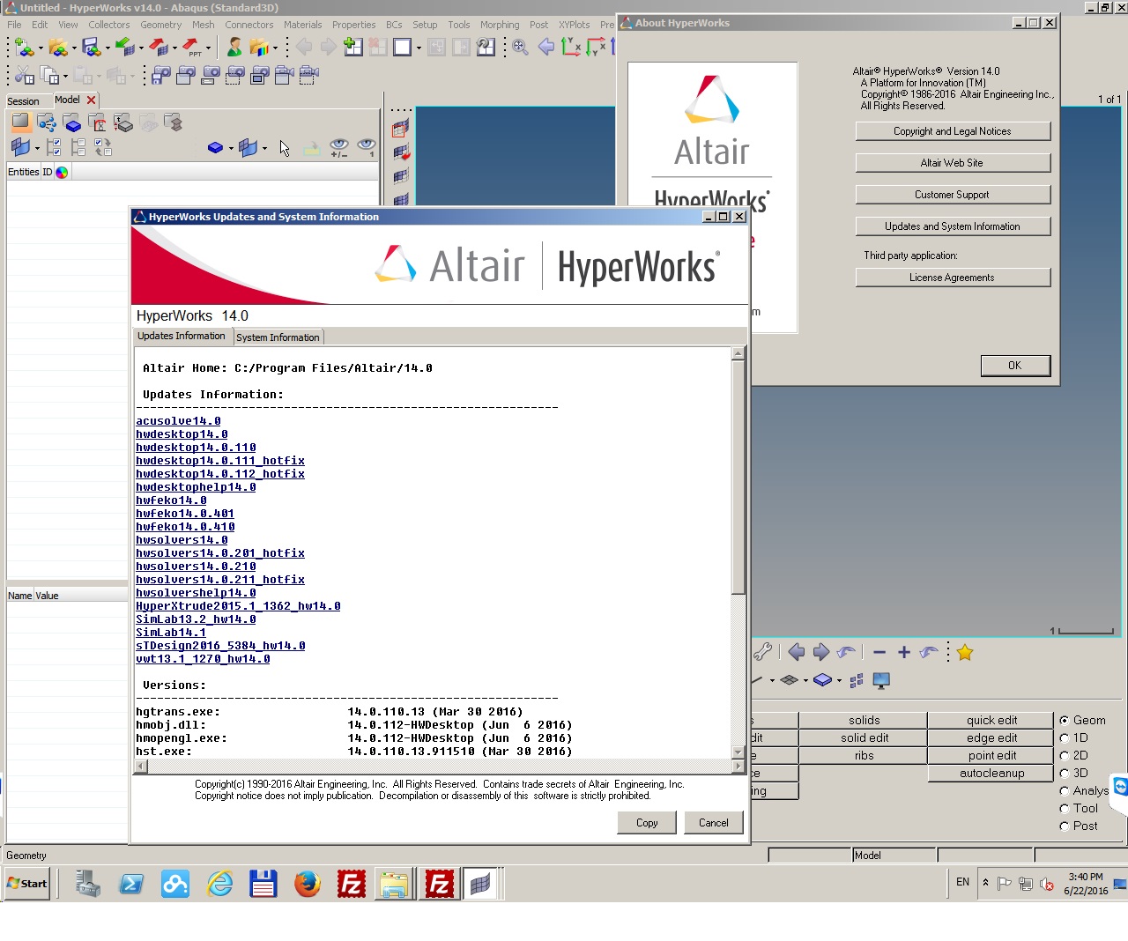The width and height of the screenshot is (1128, 941).
Task: Click the minus zoom-out icon near star
Action: [x=879, y=652]
